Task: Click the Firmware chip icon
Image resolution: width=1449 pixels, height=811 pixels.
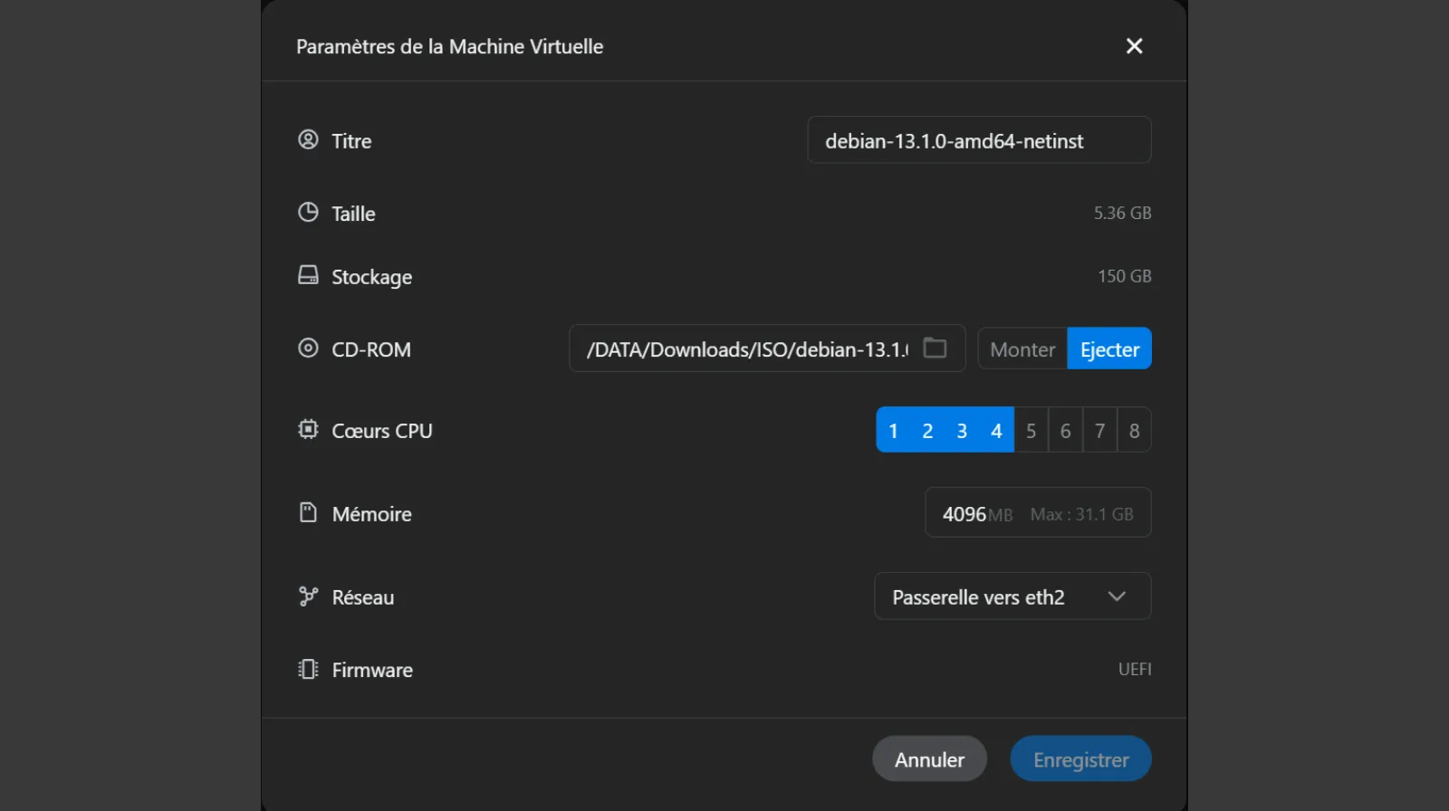Action: coord(308,669)
